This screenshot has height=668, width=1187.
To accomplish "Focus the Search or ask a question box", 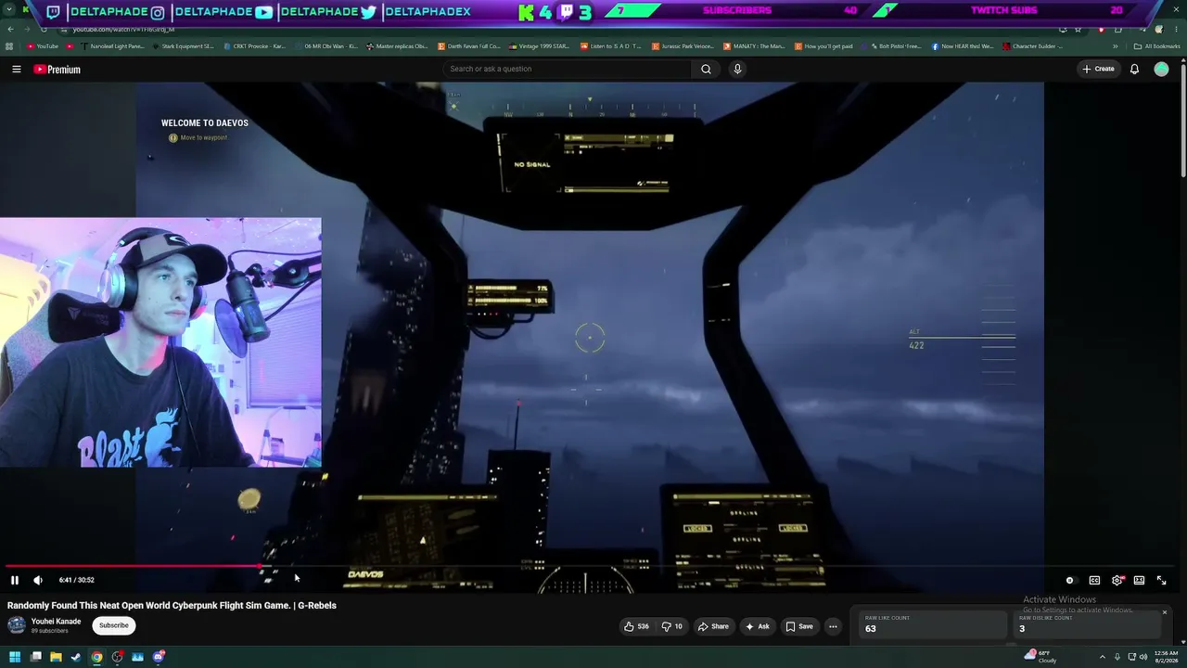I will (568, 69).
